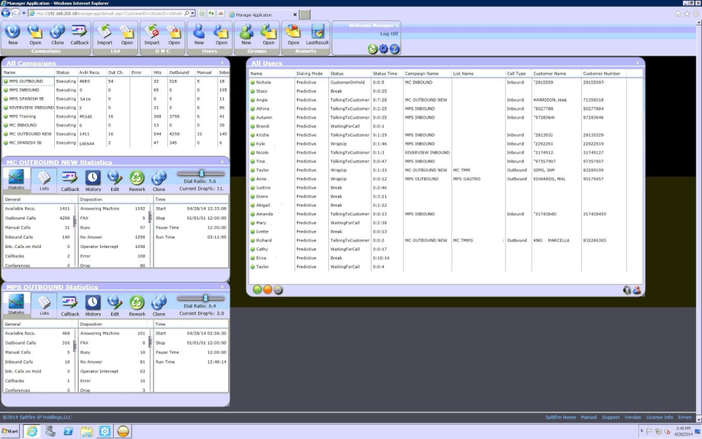This screenshot has height=439, width=702.
Task: Open the Spitfire Home link in footer
Action: [560, 417]
